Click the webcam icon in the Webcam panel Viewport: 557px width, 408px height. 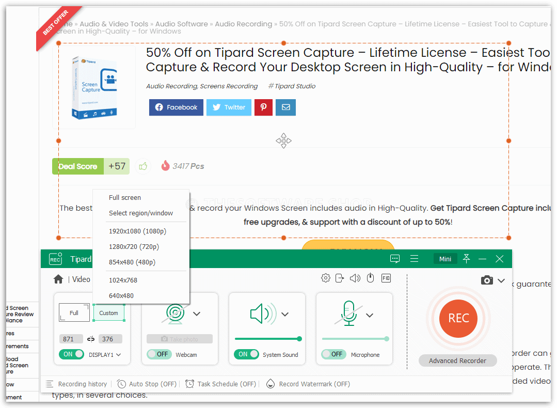(x=175, y=313)
